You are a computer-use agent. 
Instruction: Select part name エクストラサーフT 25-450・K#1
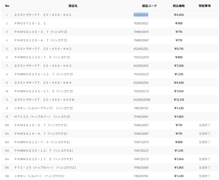point(43,15)
